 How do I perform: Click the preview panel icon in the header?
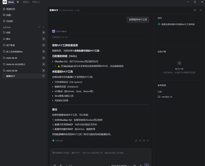pos(195,10)
